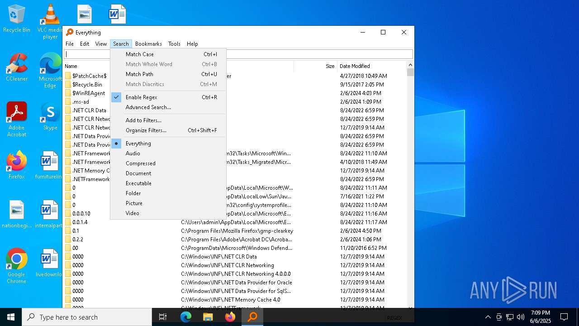Viewport: 579px width, 326px height.
Task: Choose Add to Filters
Action: click(x=167, y=120)
